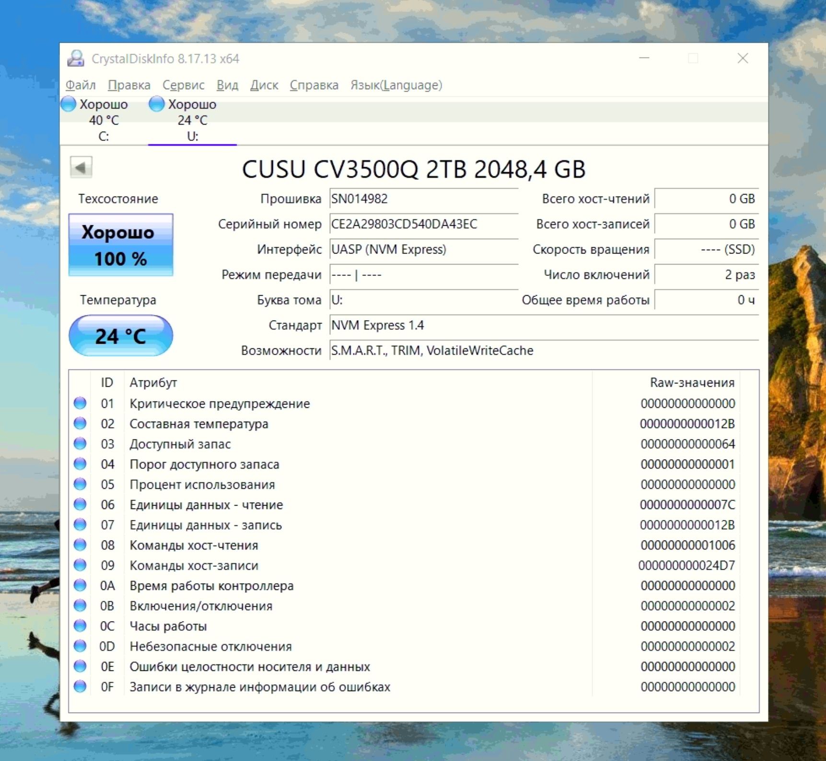Image resolution: width=826 pixels, height=761 pixels.
Task: Click status orb of attribute 0D
Action: coord(80,646)
